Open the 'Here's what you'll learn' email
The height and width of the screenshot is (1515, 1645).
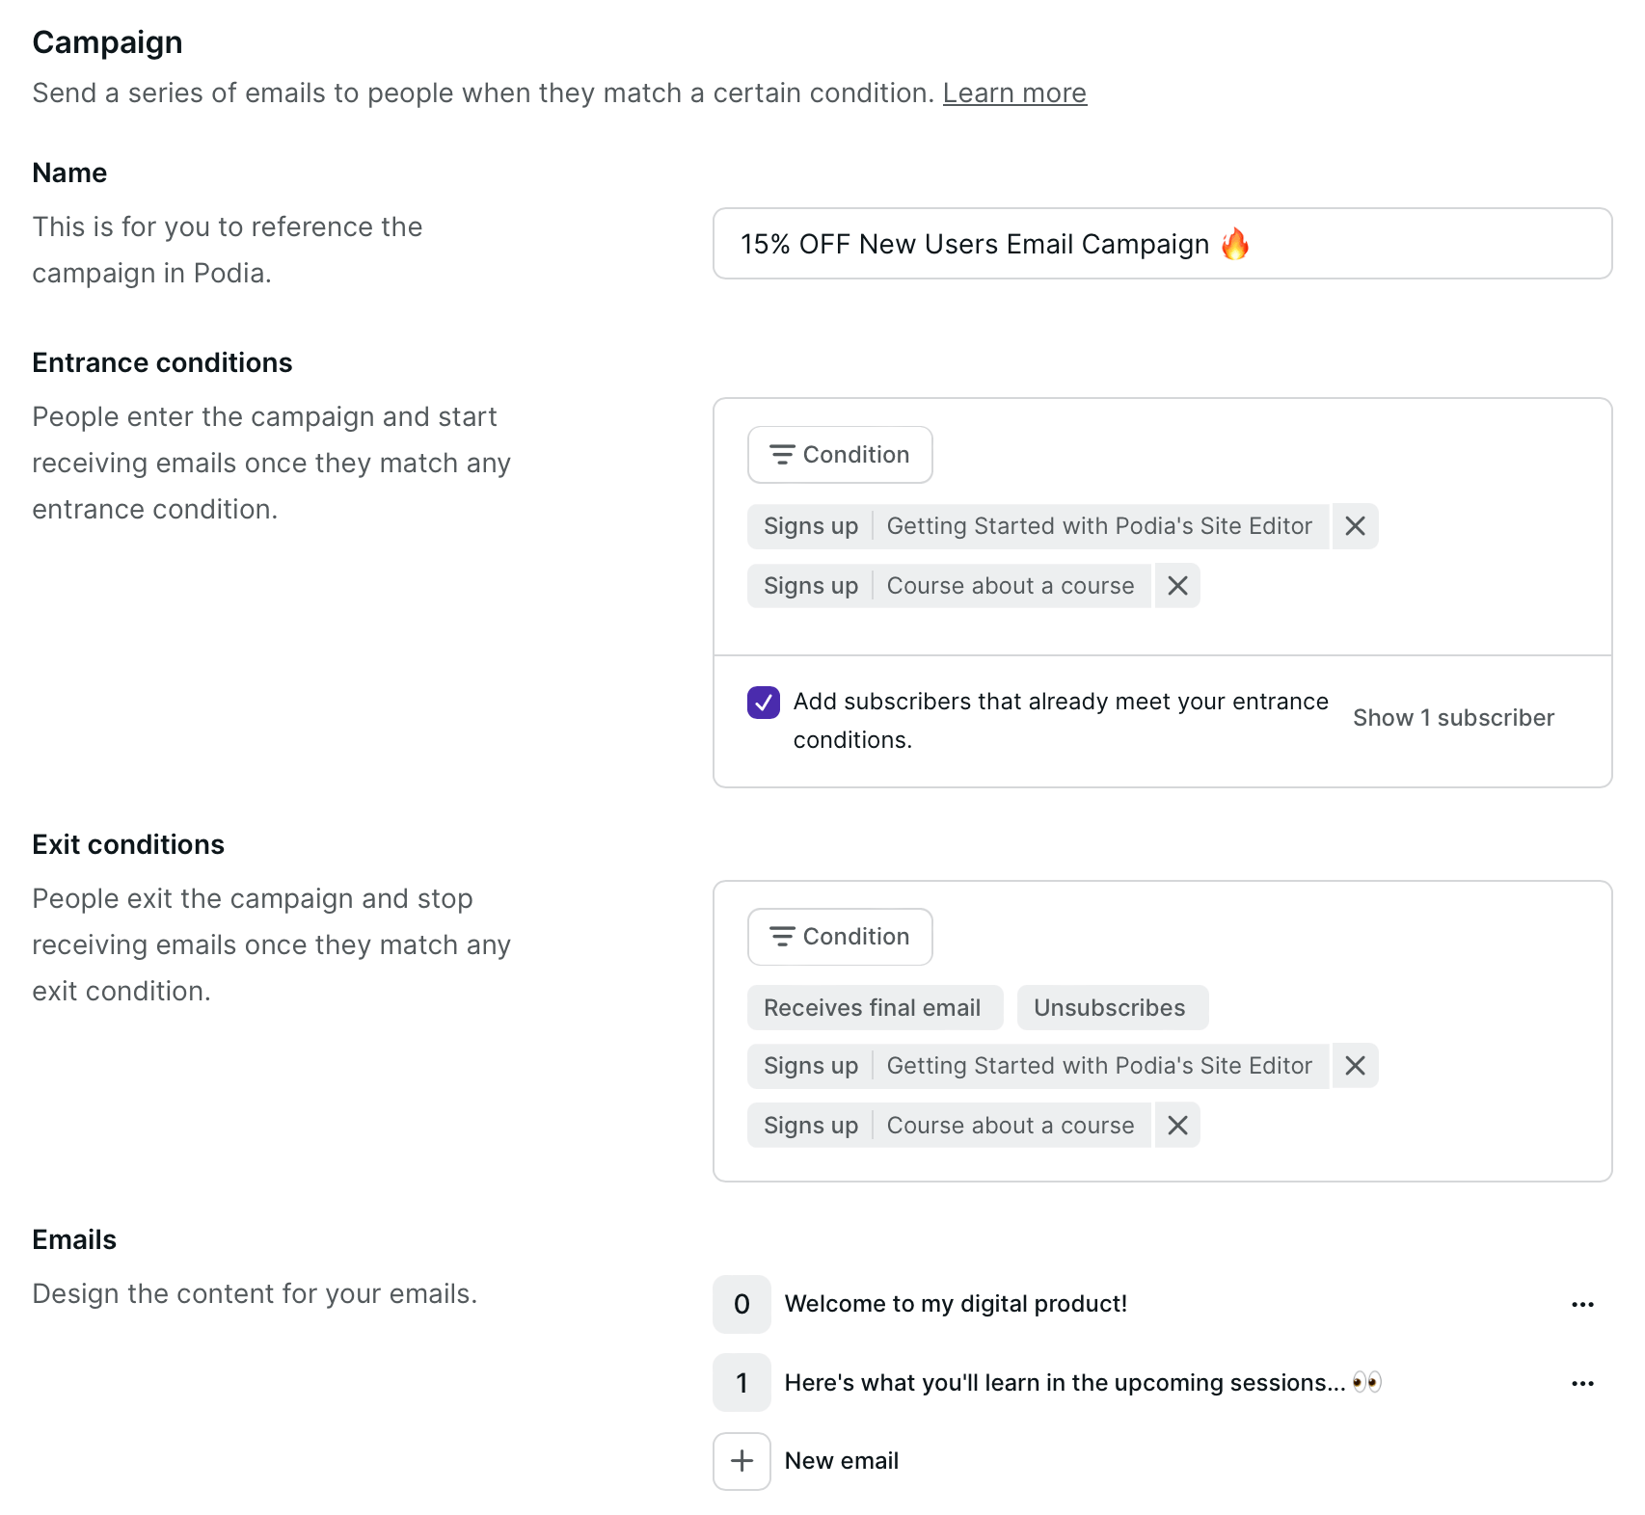point(1065,1383)
